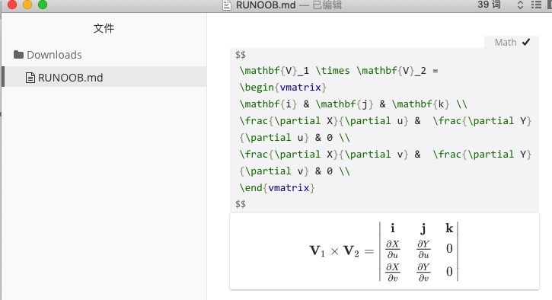Image resolution: width=552 pixels, height=300 pixels.
Task: Click the opening $$ line of the math block
Action: (241, 55)
